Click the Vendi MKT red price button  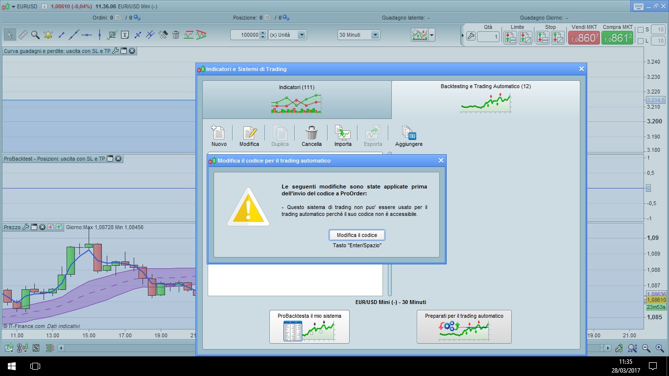[x=584, y=38]
